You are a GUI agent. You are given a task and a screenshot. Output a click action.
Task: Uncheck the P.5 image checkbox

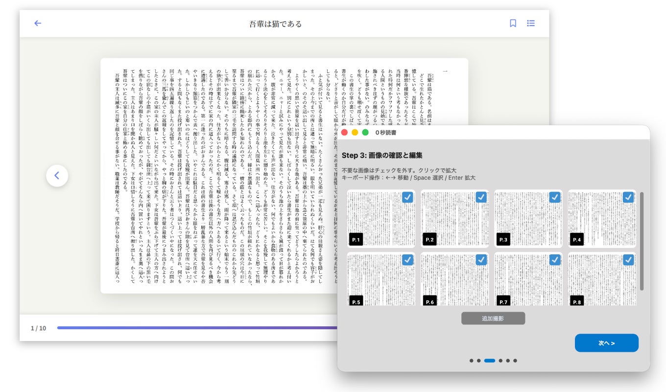(407, 260)
